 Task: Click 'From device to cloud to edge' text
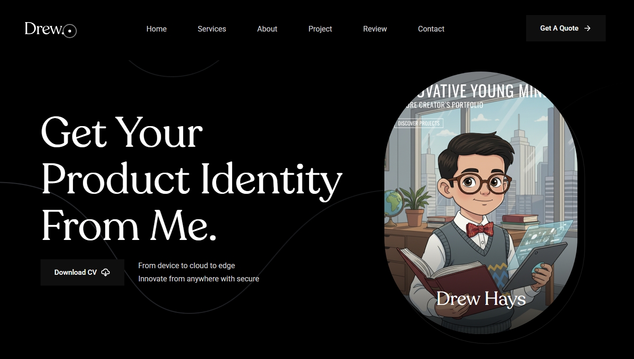click(x=187, y=265)
